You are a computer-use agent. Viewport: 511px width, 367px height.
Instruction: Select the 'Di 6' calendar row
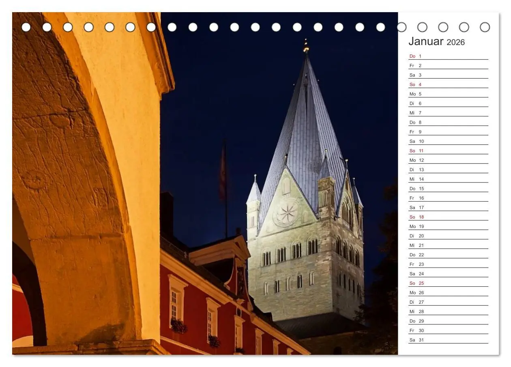448,103
